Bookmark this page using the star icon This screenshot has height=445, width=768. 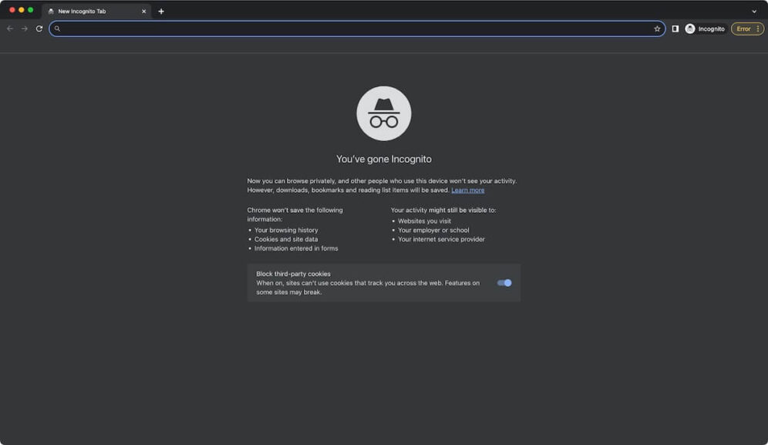(x=657, y=28)
